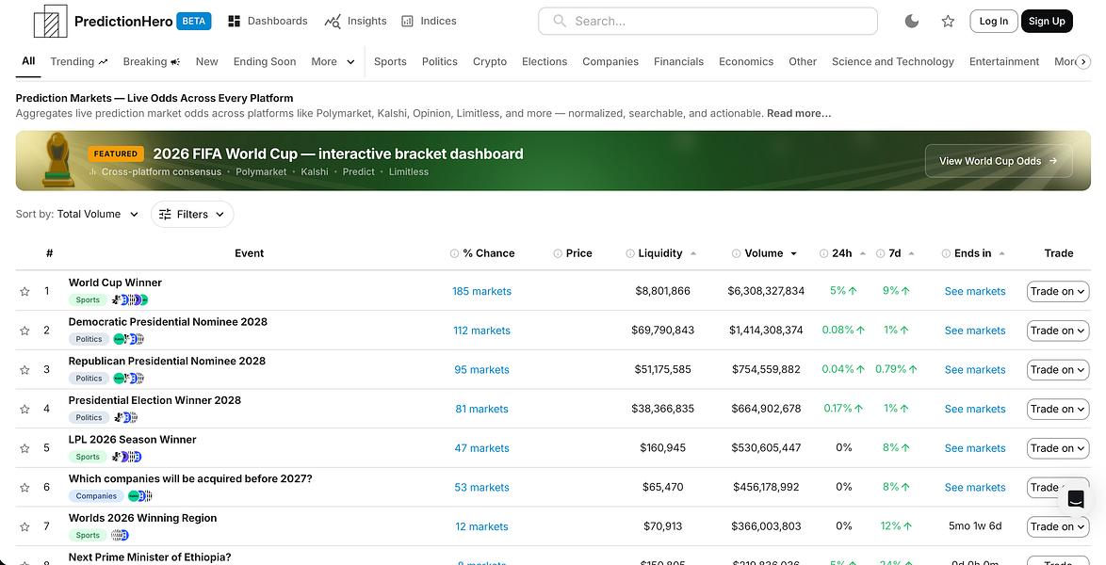
Task: Filter by Science and Technology category
Action: coord(893,61)
